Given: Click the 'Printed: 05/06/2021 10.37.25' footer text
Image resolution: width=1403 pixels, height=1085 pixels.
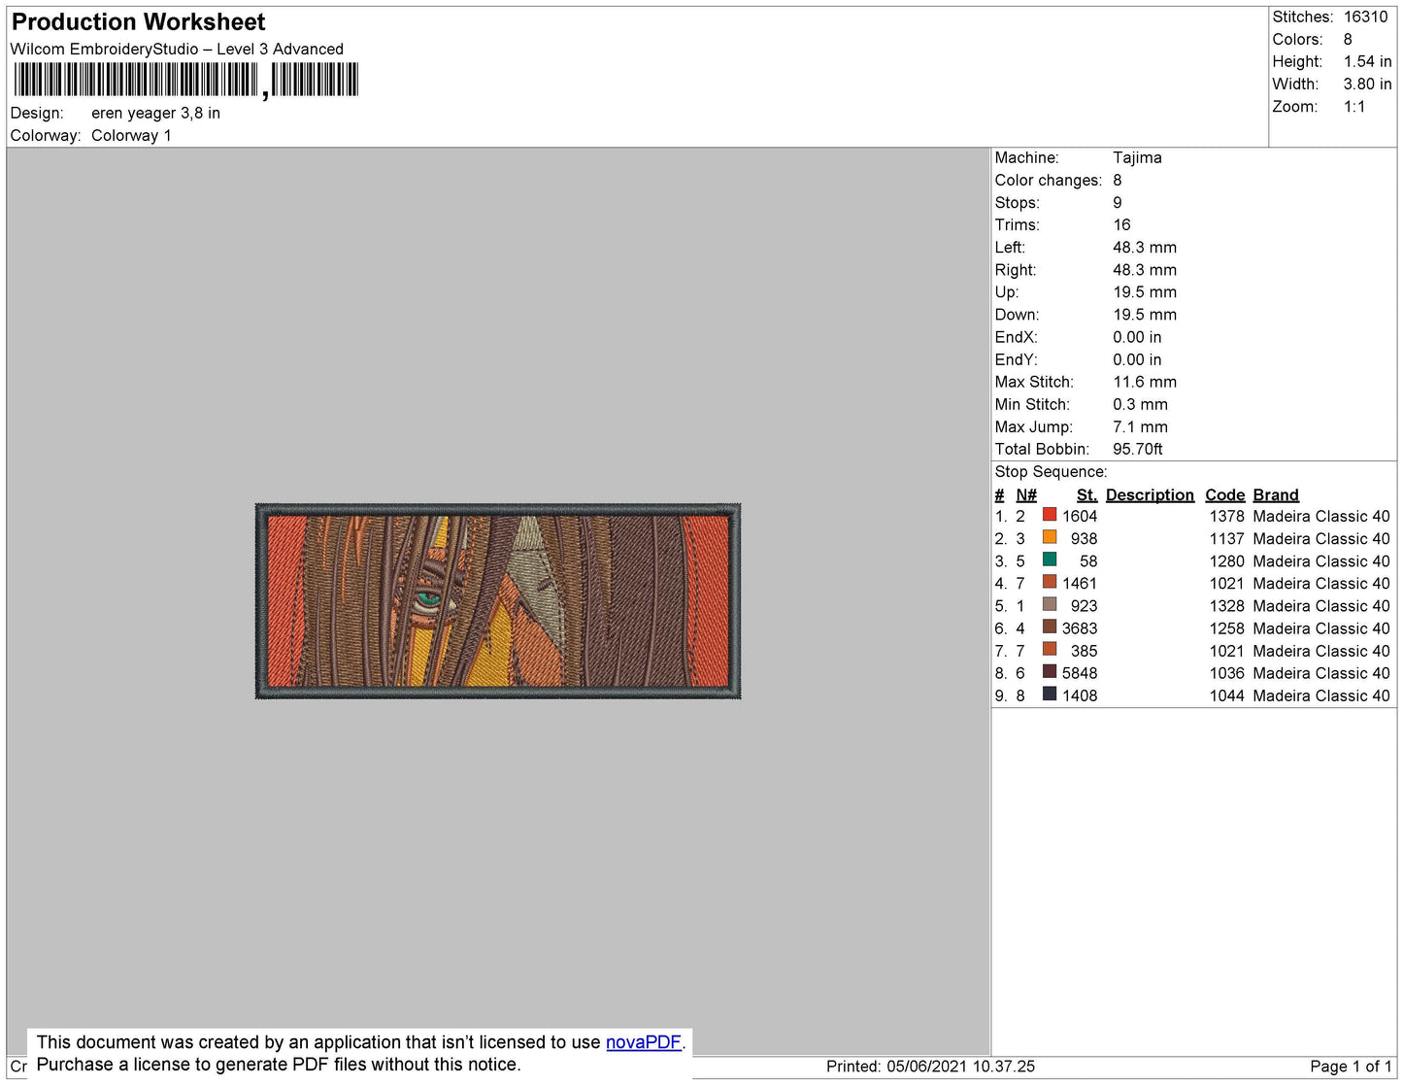Looking at the screenshot, I should [930, 1067].
